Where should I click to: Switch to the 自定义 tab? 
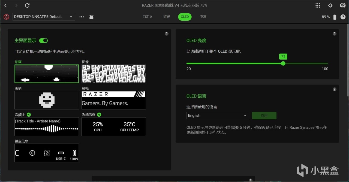(x=148, y=17)
